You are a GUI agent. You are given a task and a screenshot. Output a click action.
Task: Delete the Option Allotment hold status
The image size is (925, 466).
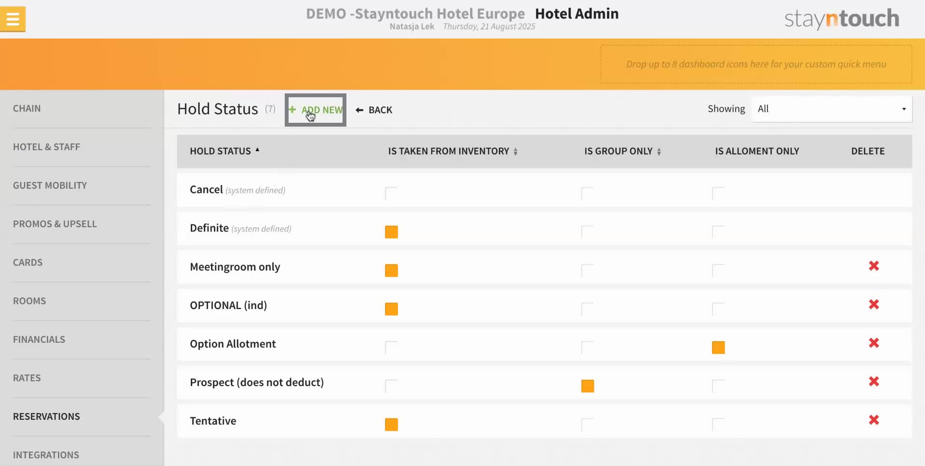click(873, 343)
